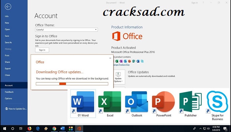Click the Sign In button under Sign in to Office
Image resolution: width=231 pixels, height=132 pixels.
(42, 50)
